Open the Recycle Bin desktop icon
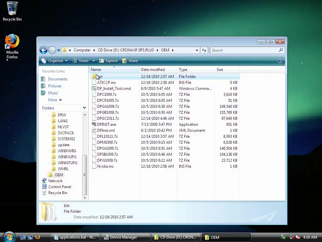 pyautogui.click(x=12, y=11)
